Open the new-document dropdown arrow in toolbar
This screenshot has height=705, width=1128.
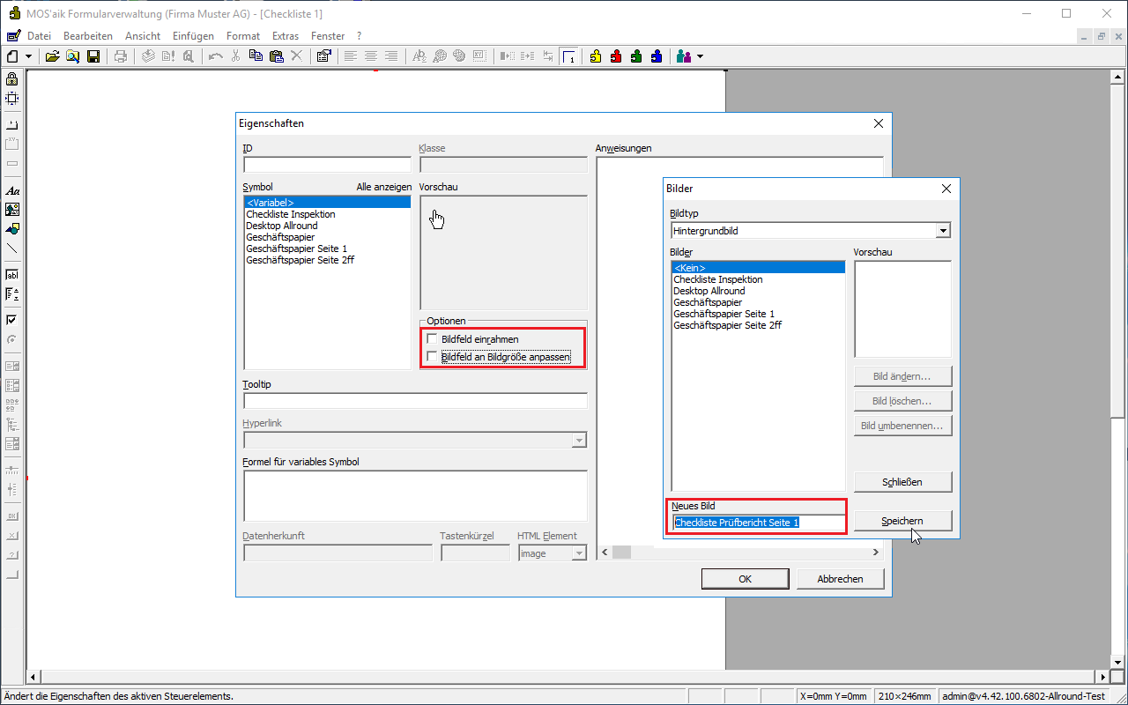[x=29, y=56]
